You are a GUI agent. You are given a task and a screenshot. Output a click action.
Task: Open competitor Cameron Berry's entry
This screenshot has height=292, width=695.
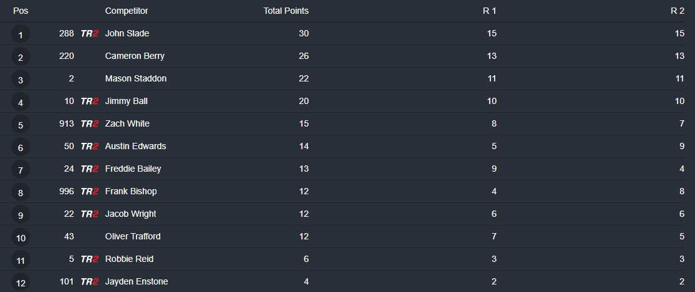pyautogui.click(x=135, y=56)
